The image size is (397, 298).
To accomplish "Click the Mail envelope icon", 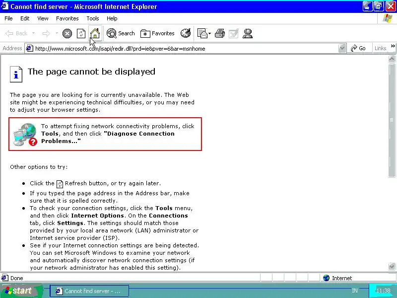I will (x=202, y=33).
